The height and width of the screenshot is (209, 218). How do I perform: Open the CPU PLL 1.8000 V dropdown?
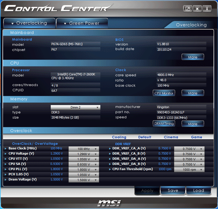(84, 169)
